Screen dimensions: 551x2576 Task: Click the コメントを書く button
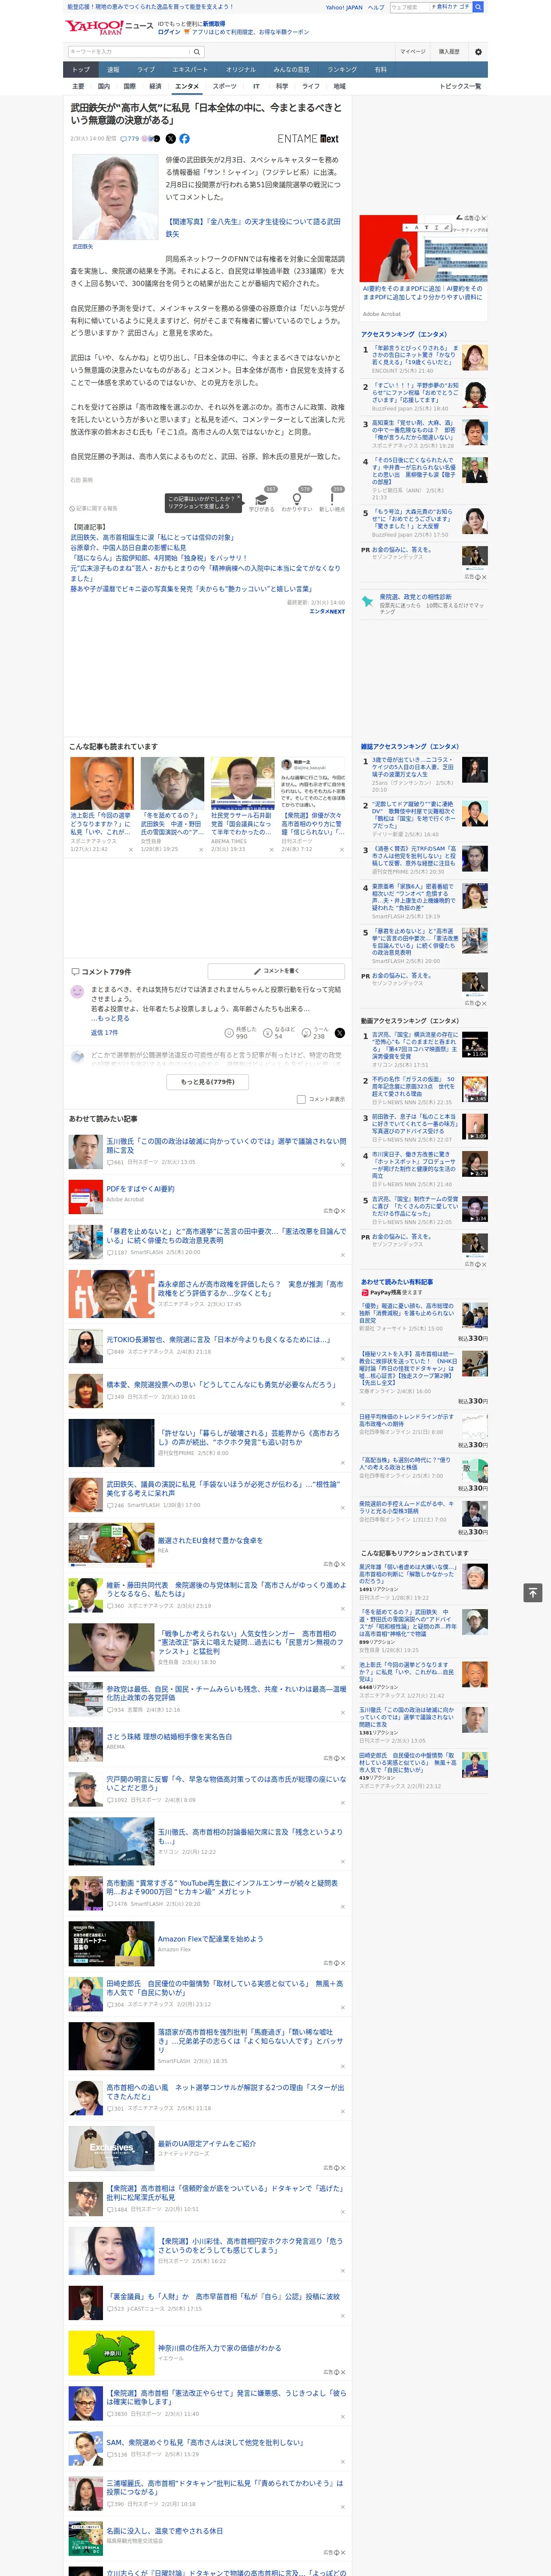[276, 971]
